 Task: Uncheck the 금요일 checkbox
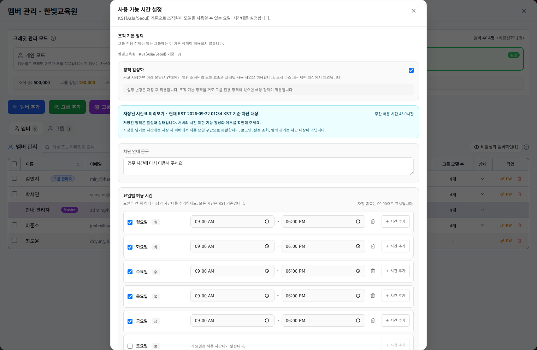[x=130, y=321]
